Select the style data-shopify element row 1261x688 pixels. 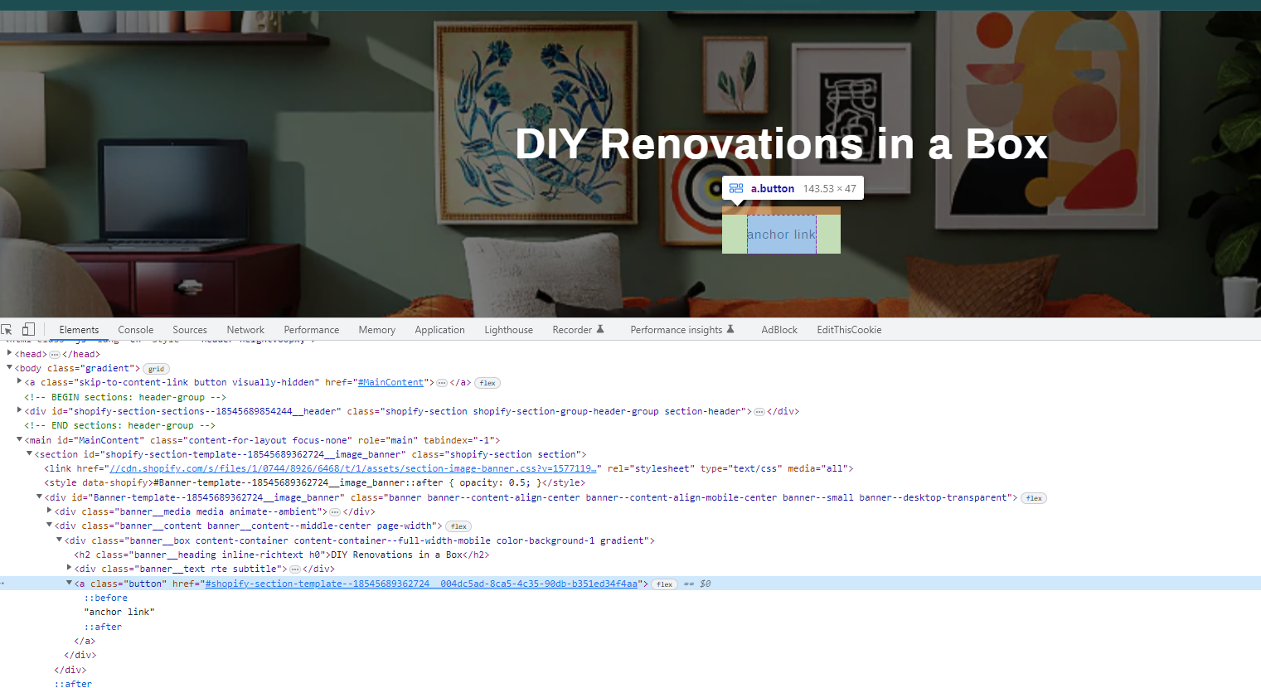[x=314, y=482]
